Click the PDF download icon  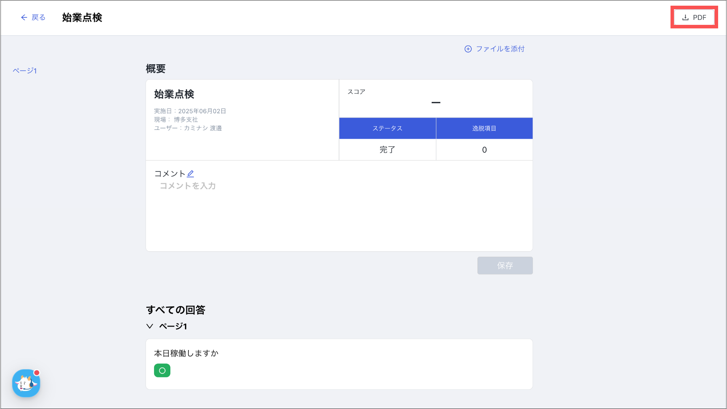(685, 17)
